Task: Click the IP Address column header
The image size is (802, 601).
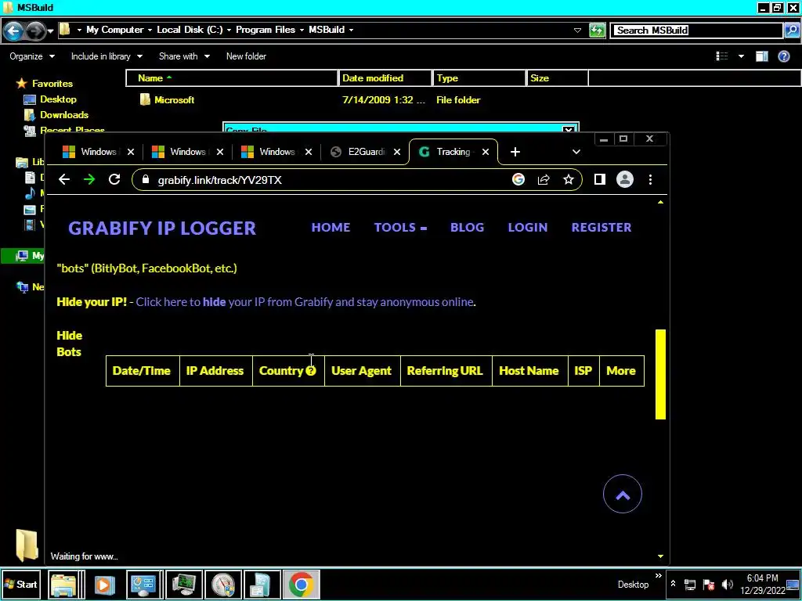Action: (x=215, y=371)
